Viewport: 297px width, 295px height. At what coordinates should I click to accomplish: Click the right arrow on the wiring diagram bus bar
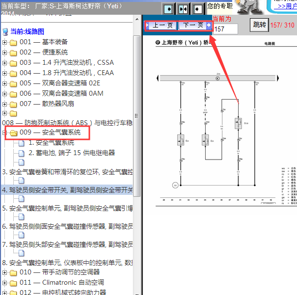click(278, 78)
